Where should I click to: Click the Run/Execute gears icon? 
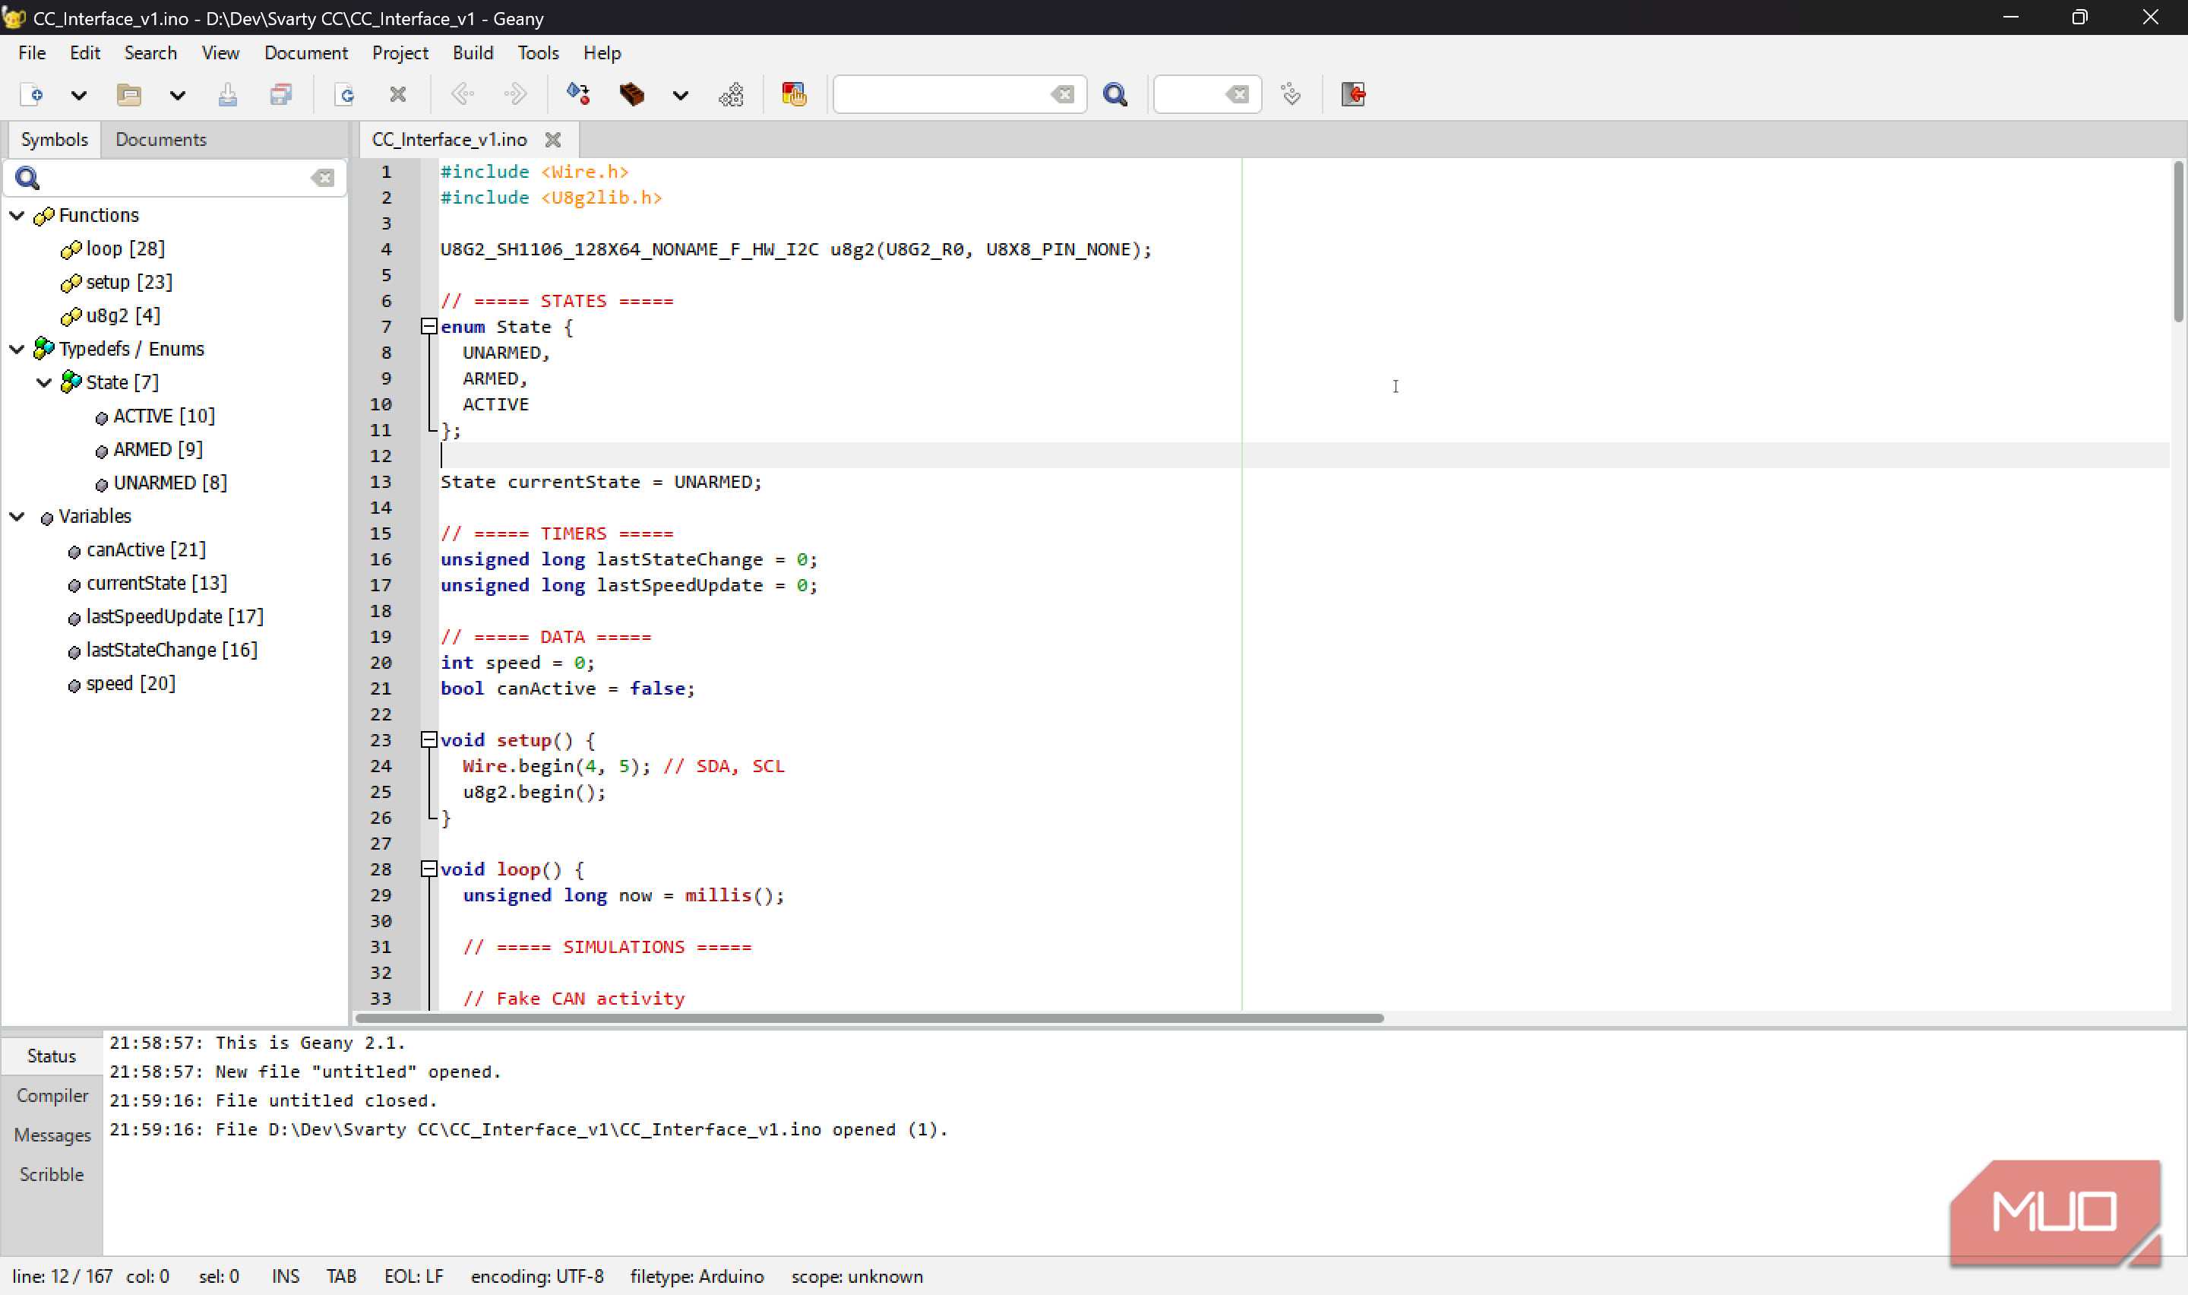732,94
